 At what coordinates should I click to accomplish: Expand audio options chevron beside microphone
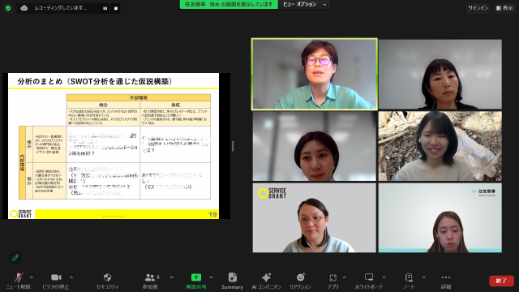[32, 277]
